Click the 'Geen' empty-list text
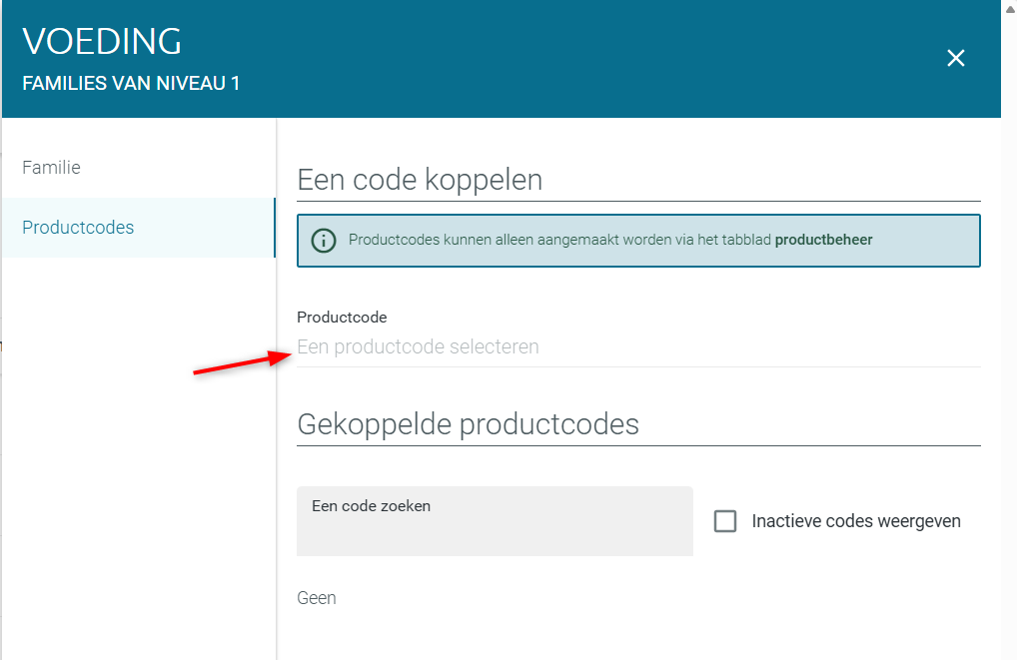The height and width of the screenshot is (660, 1017). click(x=317, y=598)
